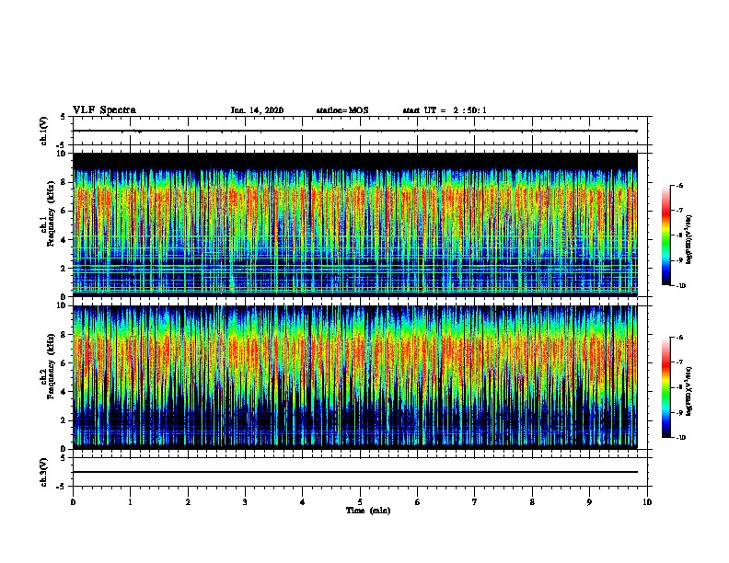Viewport: 729px width, 563px height.
Task: Click the "6" tick on ch.1 frequency axis
Action: click(64, 211)
